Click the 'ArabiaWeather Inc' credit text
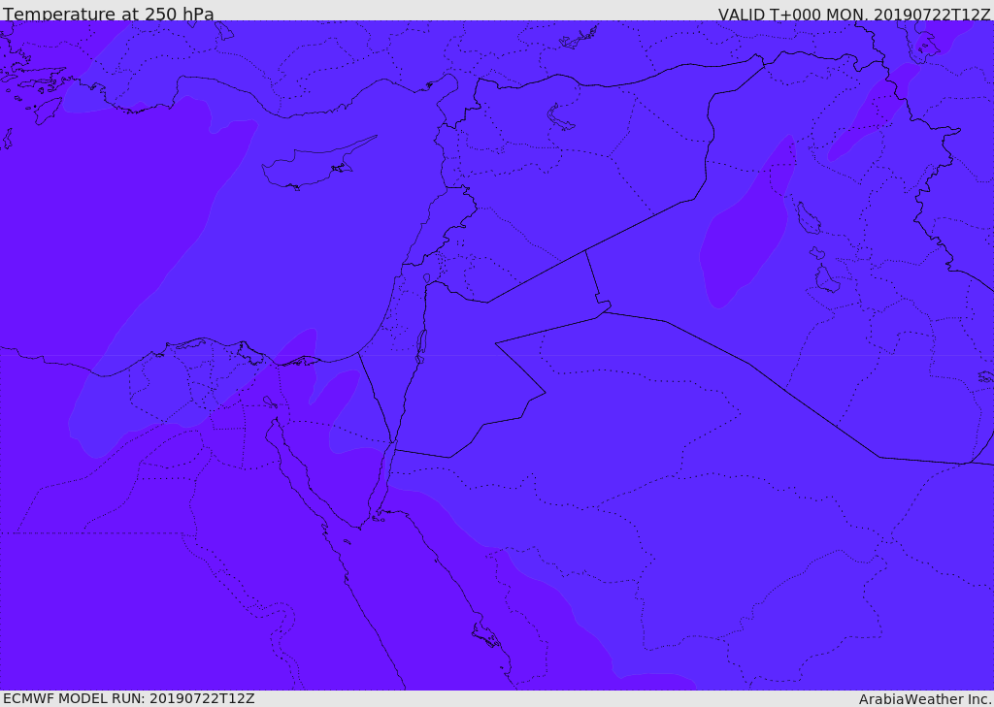 point(924,699)
